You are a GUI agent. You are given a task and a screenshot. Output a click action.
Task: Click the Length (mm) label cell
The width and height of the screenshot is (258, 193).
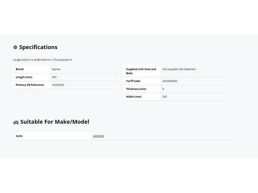coord(31,77)
